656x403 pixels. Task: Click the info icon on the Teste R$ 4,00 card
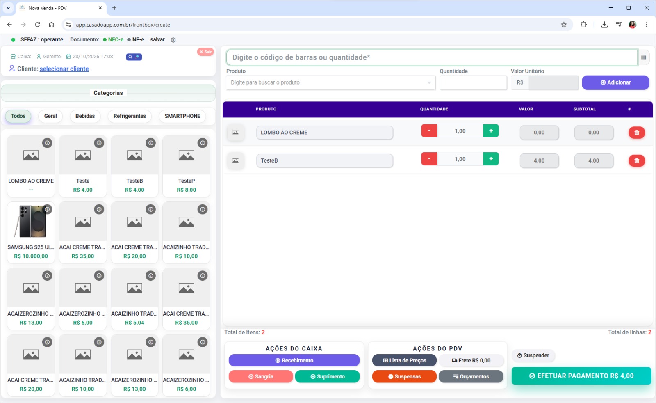[x=99, y=143]
